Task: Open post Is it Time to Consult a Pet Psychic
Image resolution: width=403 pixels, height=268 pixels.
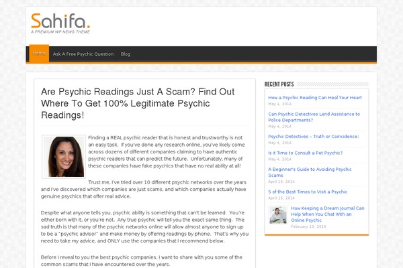Action: click(306, 153)
